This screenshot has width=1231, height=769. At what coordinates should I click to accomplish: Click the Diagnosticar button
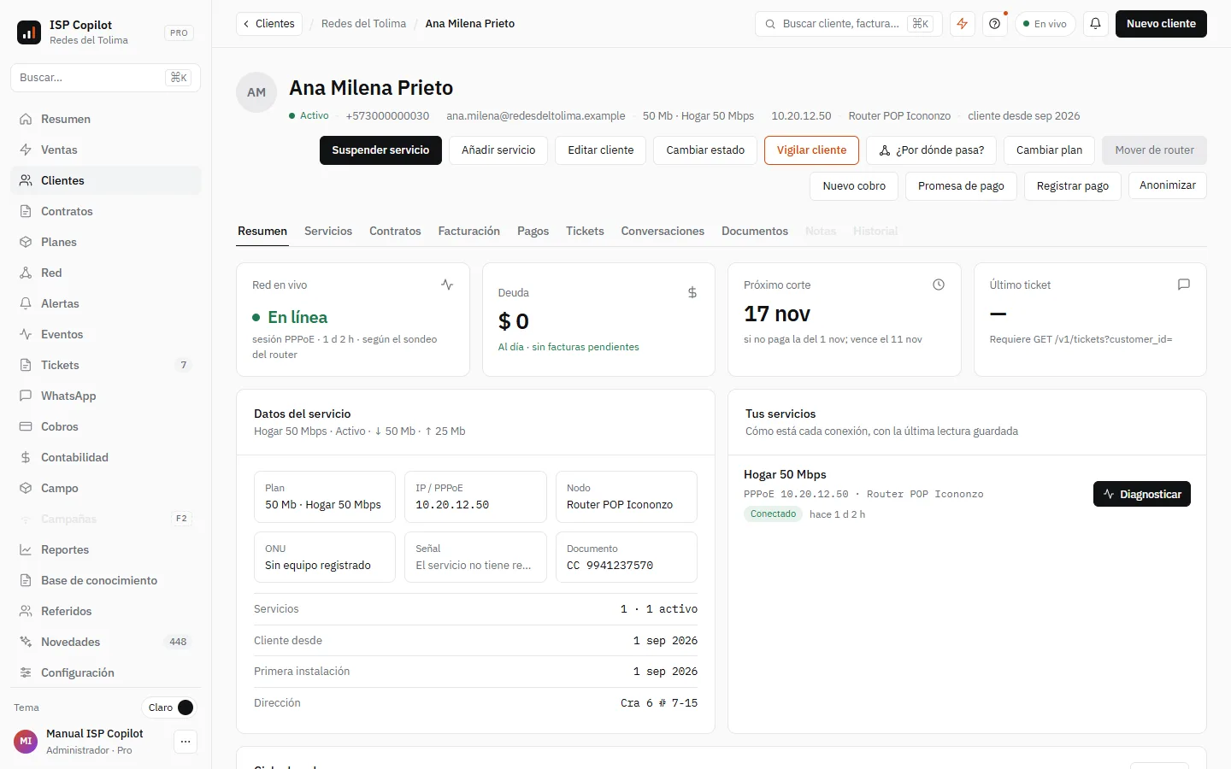[1142, 494]
